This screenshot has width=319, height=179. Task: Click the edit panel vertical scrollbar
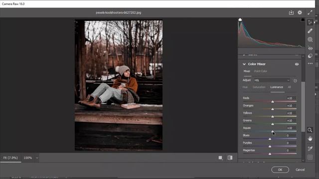click(x=303, y=106)
